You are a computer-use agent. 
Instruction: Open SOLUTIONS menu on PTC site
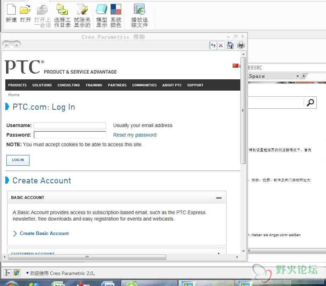click(42, 85)
